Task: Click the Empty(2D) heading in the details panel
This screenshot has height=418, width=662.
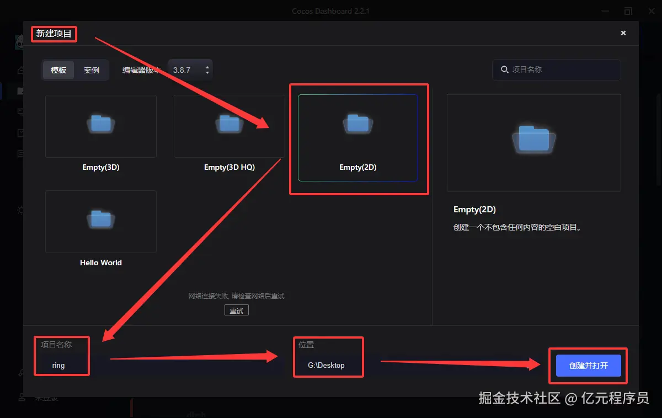Action: pyautogui.click(x=474, y=210)
